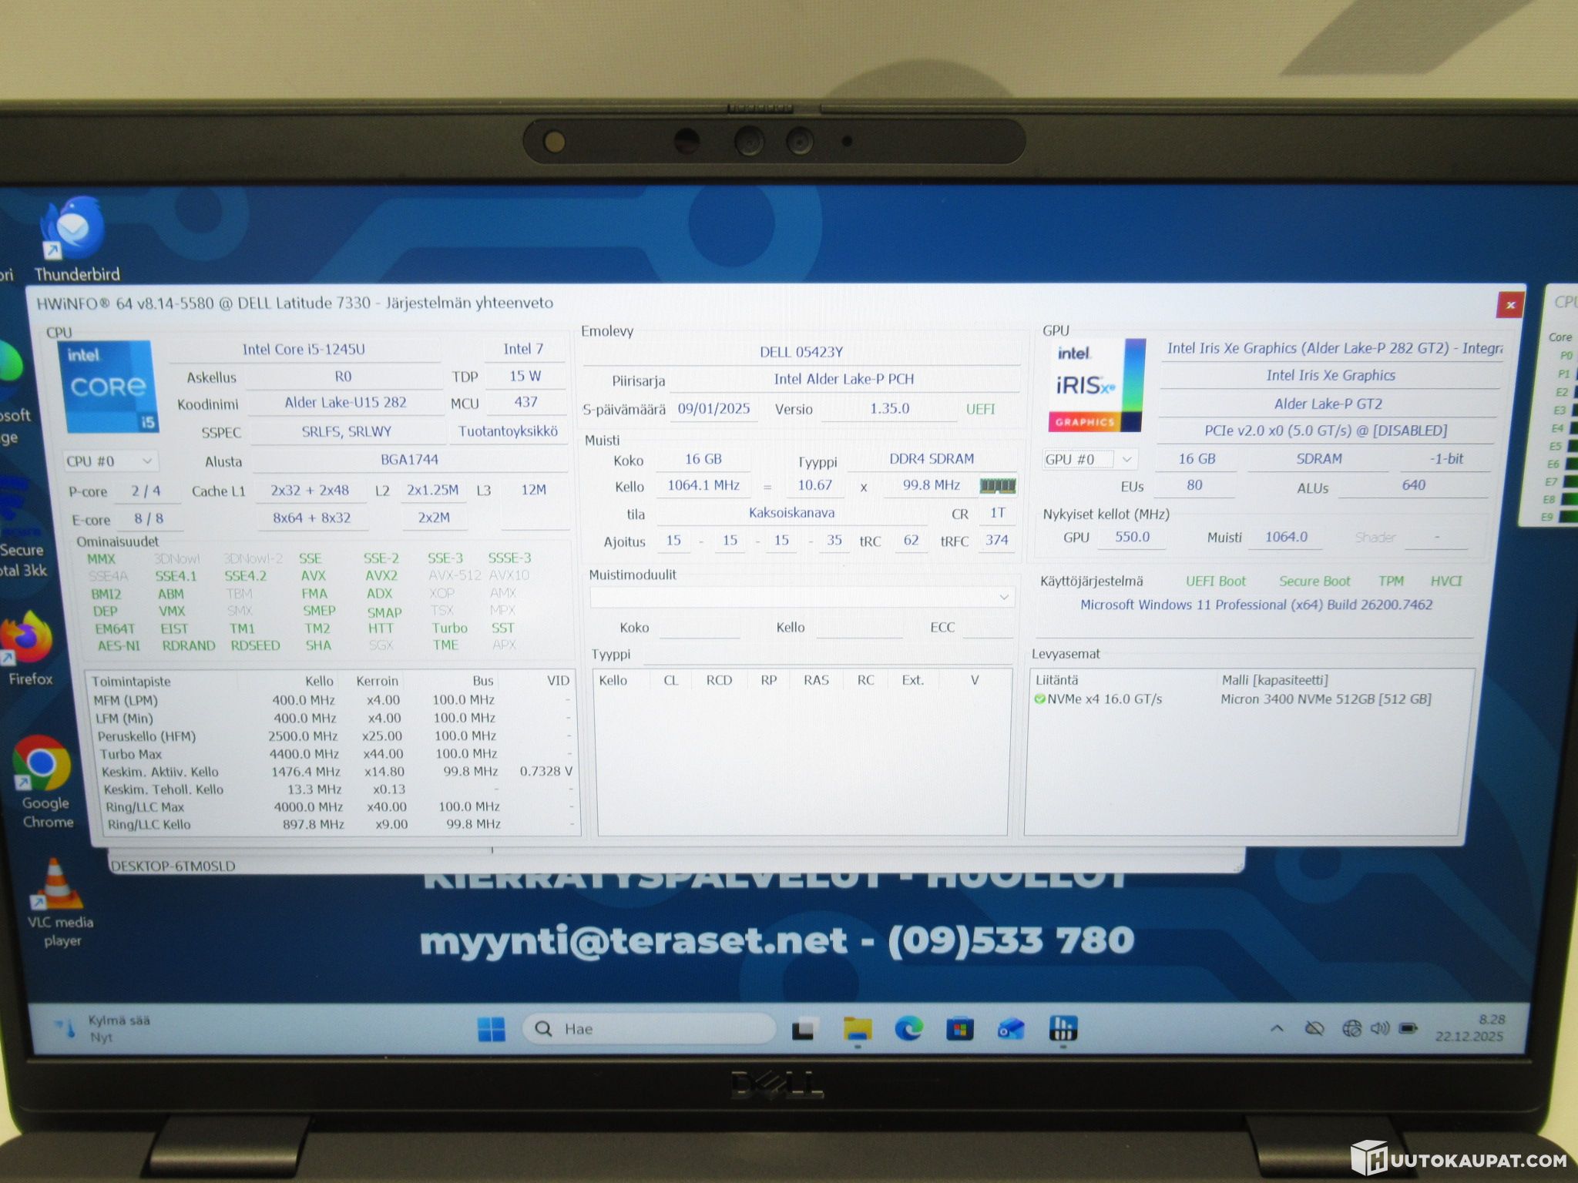Open the Thunderbird desktop shortcut
Screen dimensions: 1578x1183
[x=76, y=239]
